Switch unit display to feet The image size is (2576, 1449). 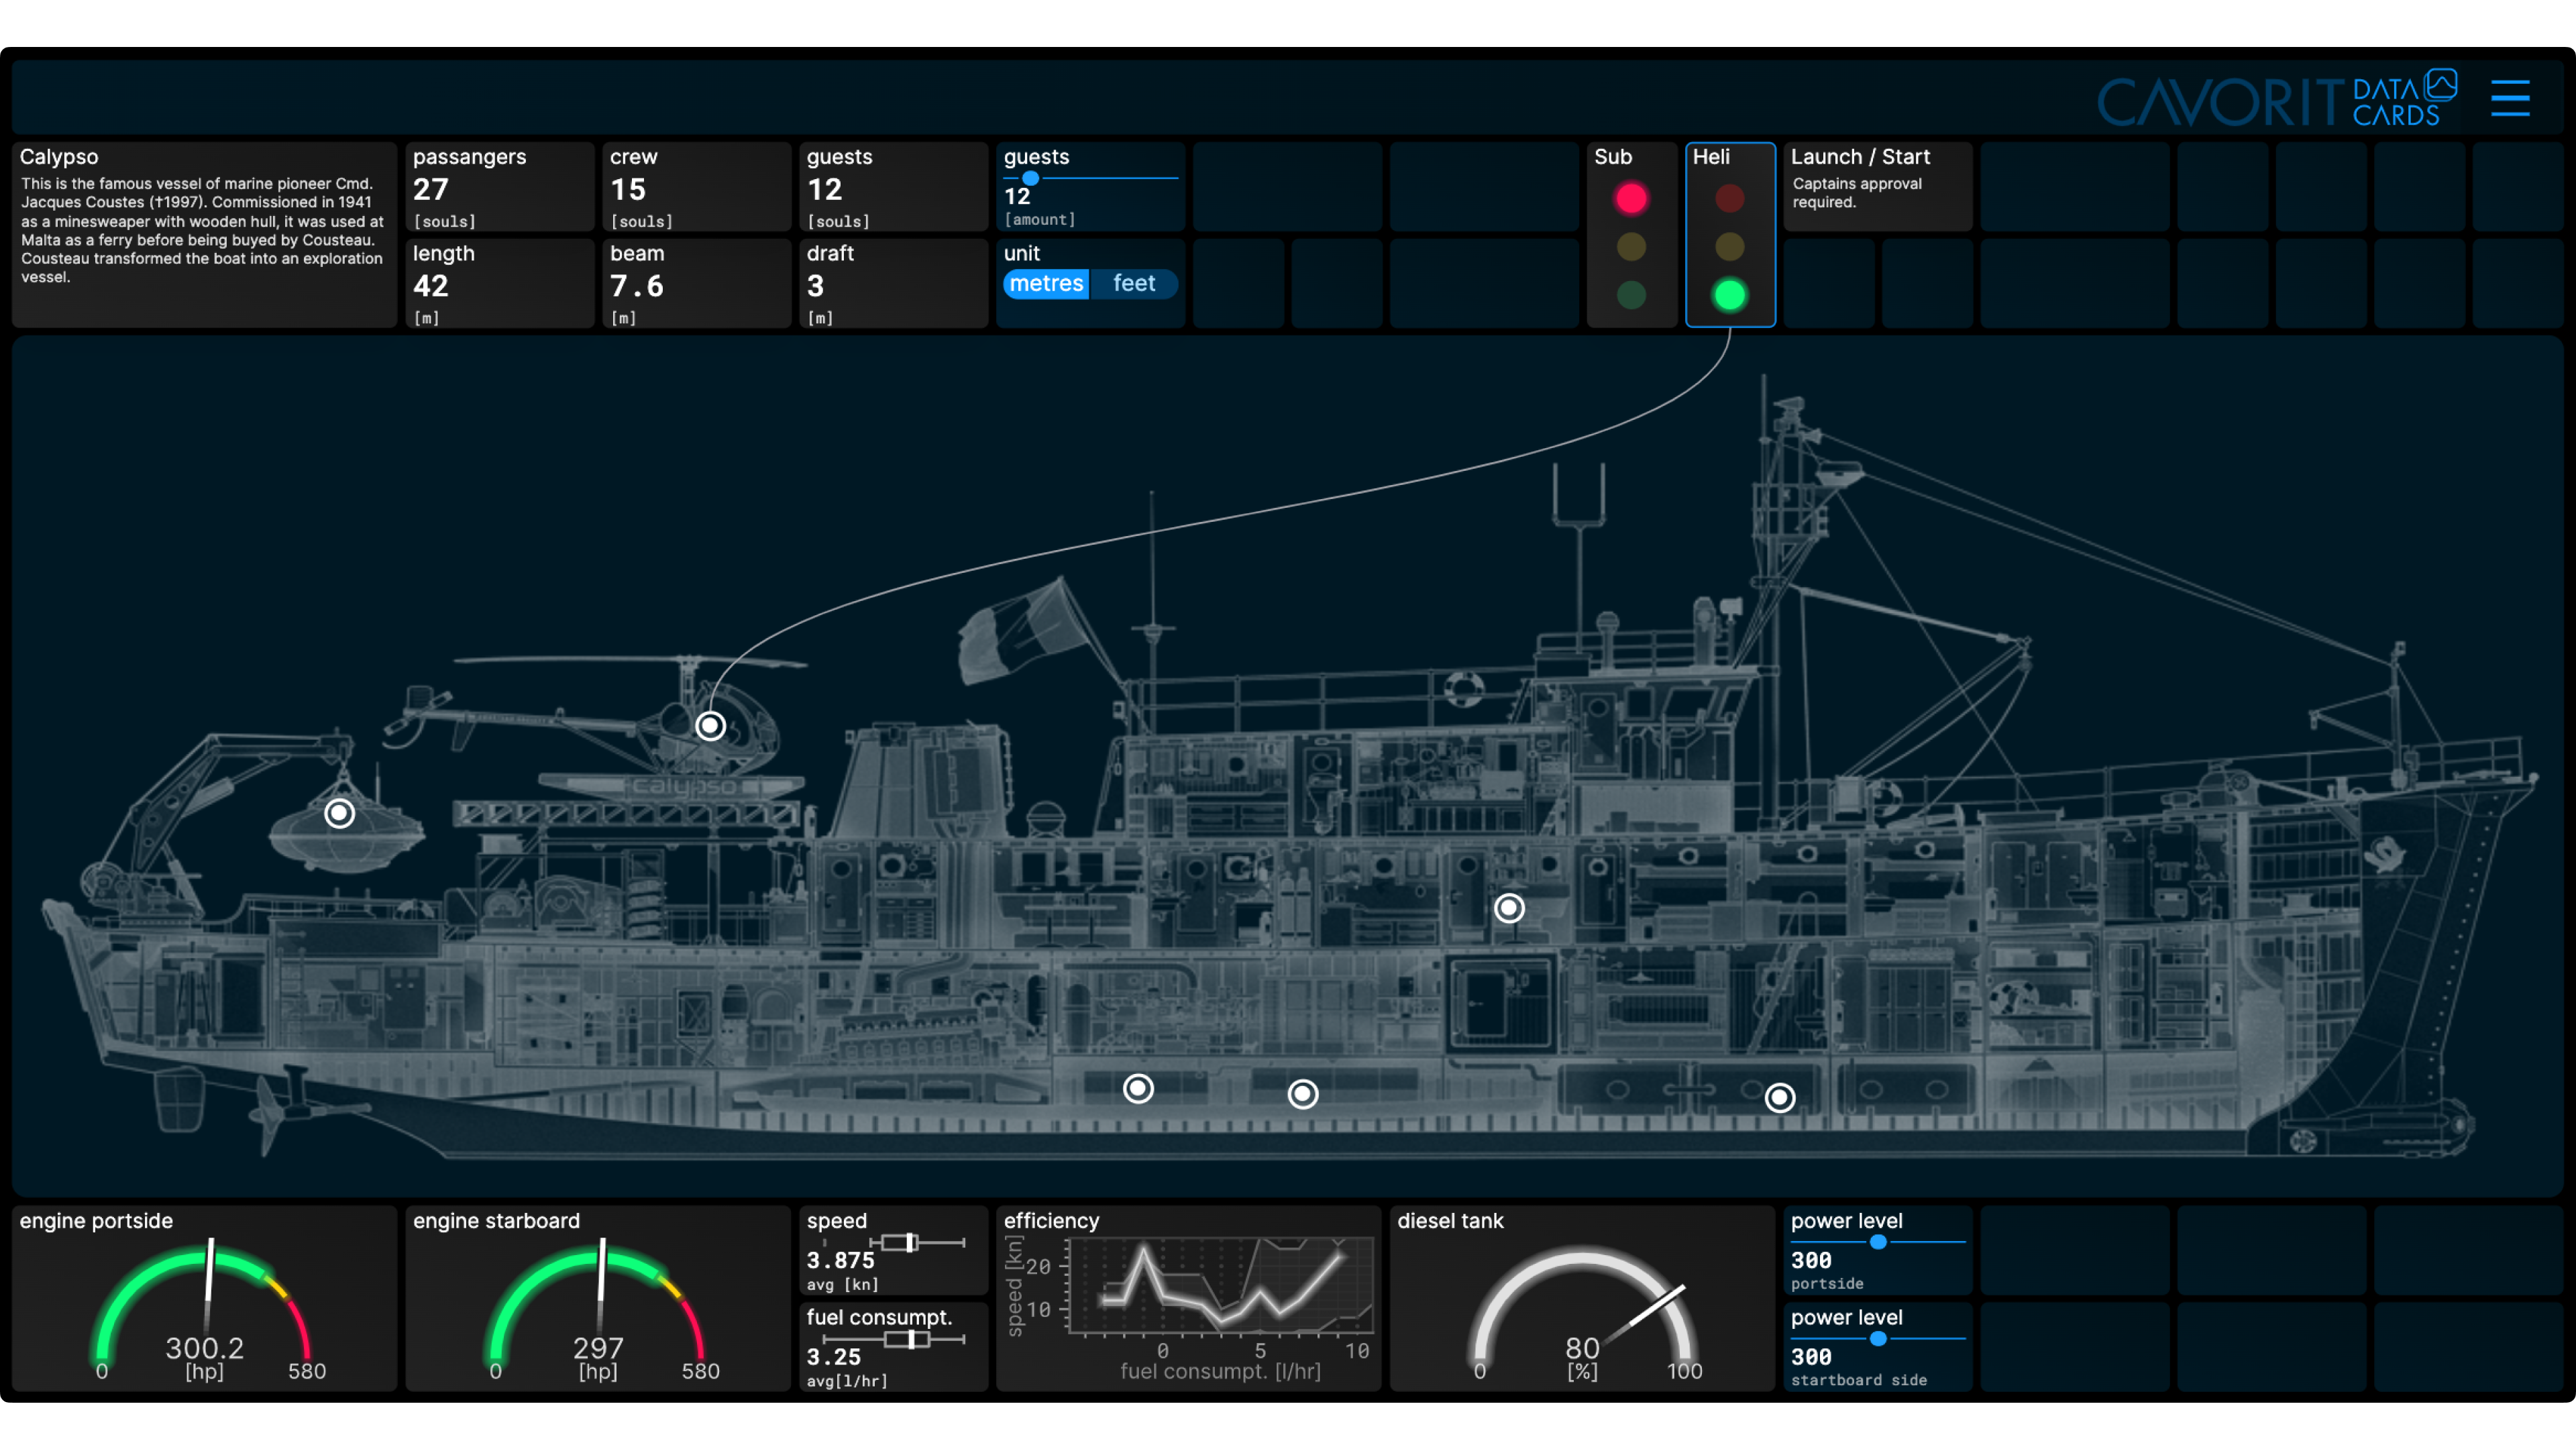point(1136,283)
